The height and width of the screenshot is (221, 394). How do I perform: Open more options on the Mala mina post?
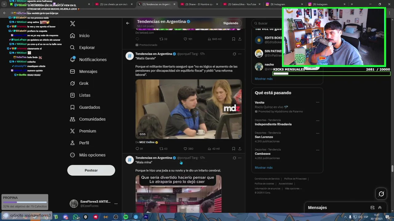240,158
